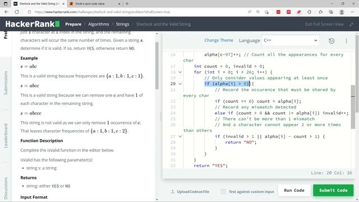This screenshot has height=202, width=359.
Task: Click the upload file icon
Action: coord(173,191)
